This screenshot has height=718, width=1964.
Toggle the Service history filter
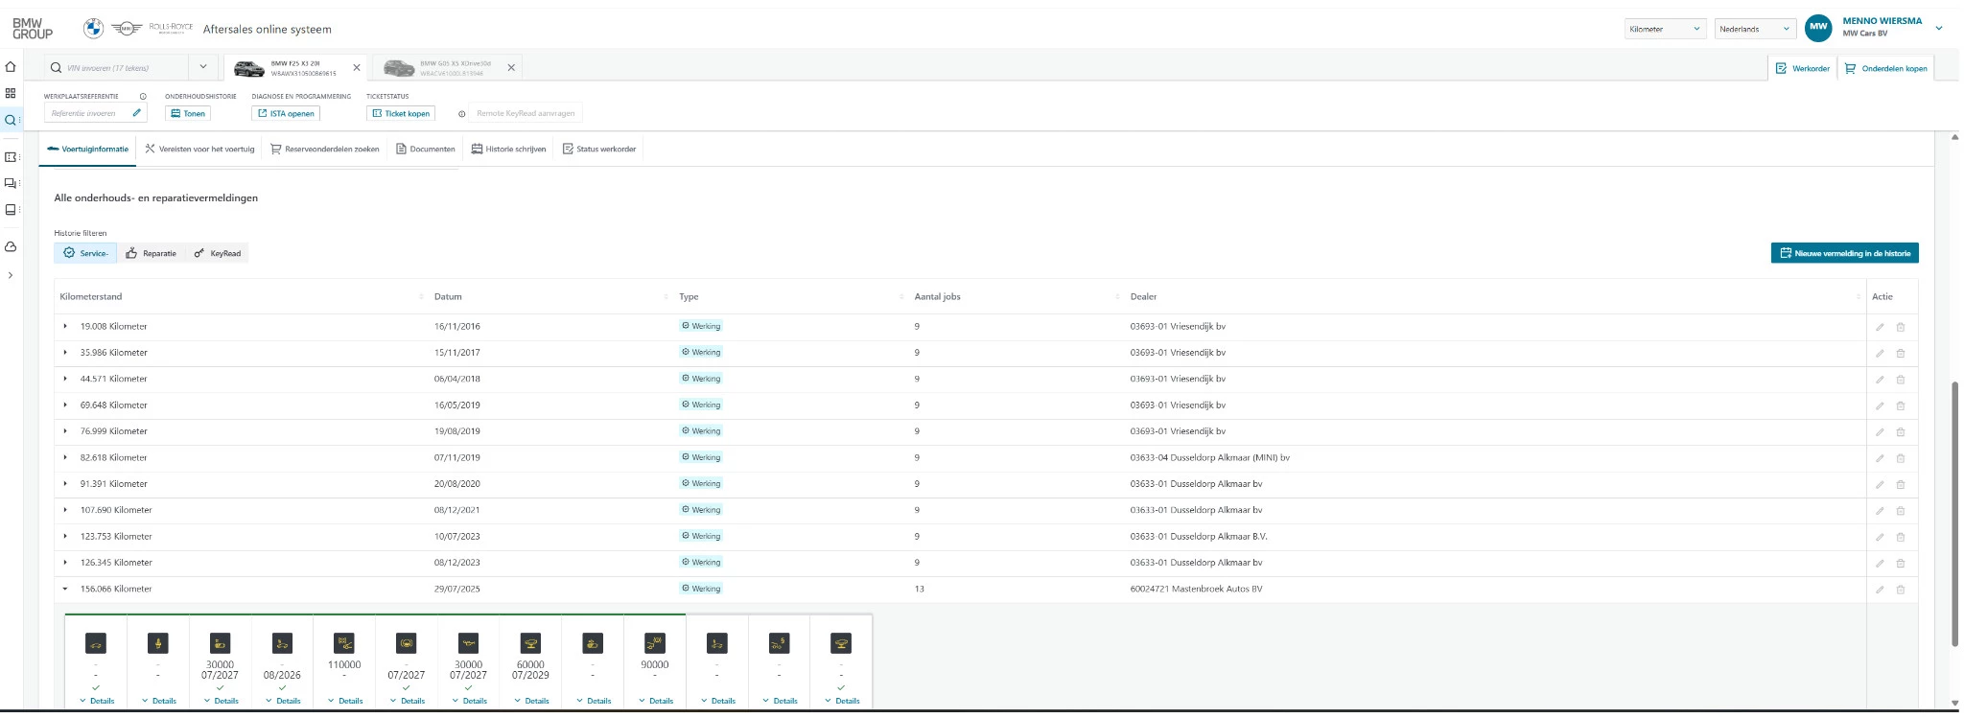85,253
